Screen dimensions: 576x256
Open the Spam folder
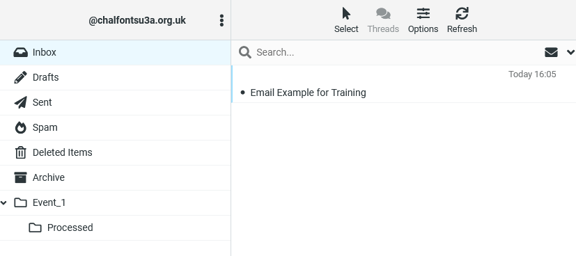[116, 127]
